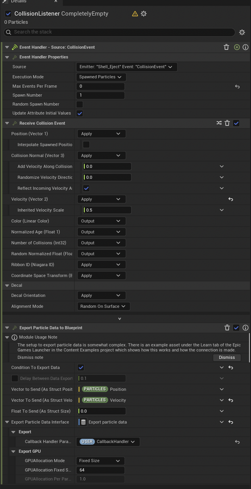
Task: Show info for Export Particle Data module
Action: [246, 328]
